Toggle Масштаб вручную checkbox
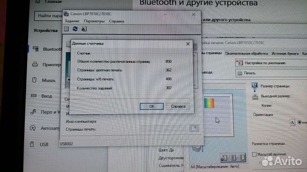The width and height of the screenshot is (307, 172). tap(254, 154)
